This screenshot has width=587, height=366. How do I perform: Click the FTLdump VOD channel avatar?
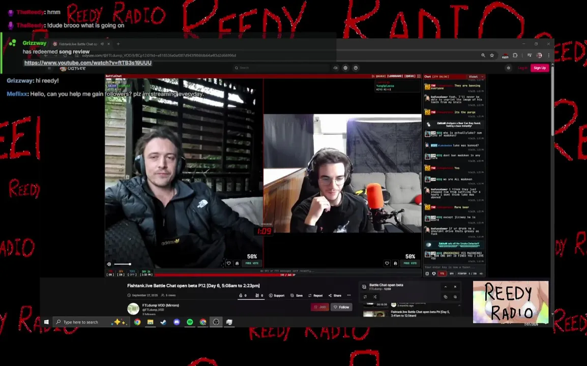[133, 309]
